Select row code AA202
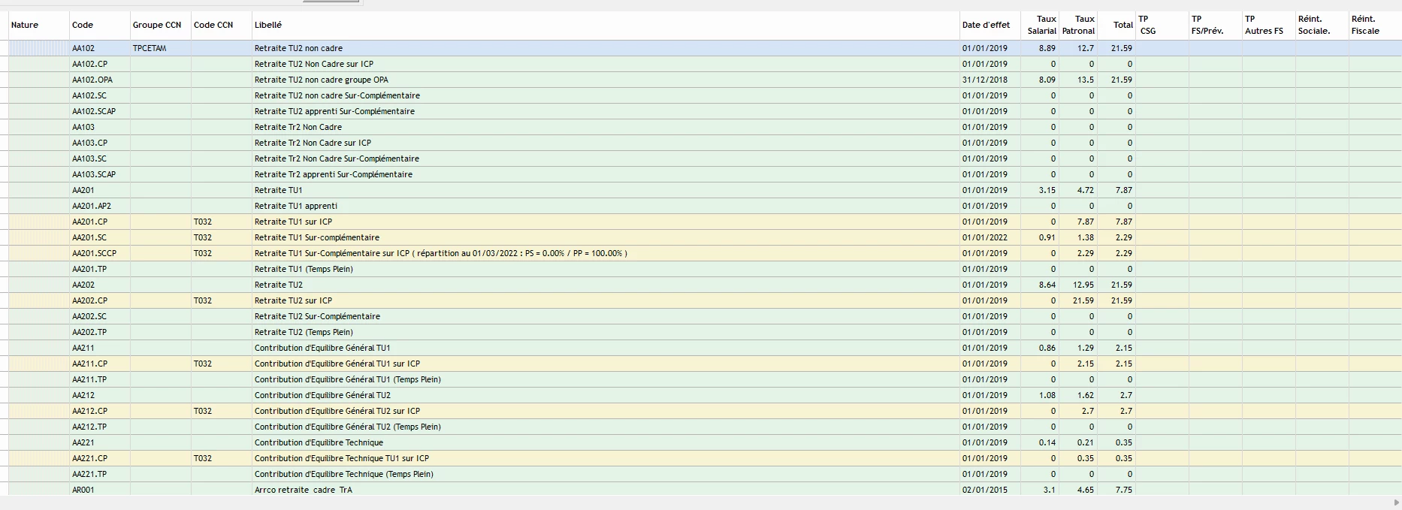Screen dimensions: 1402x510 click(83, 285)
